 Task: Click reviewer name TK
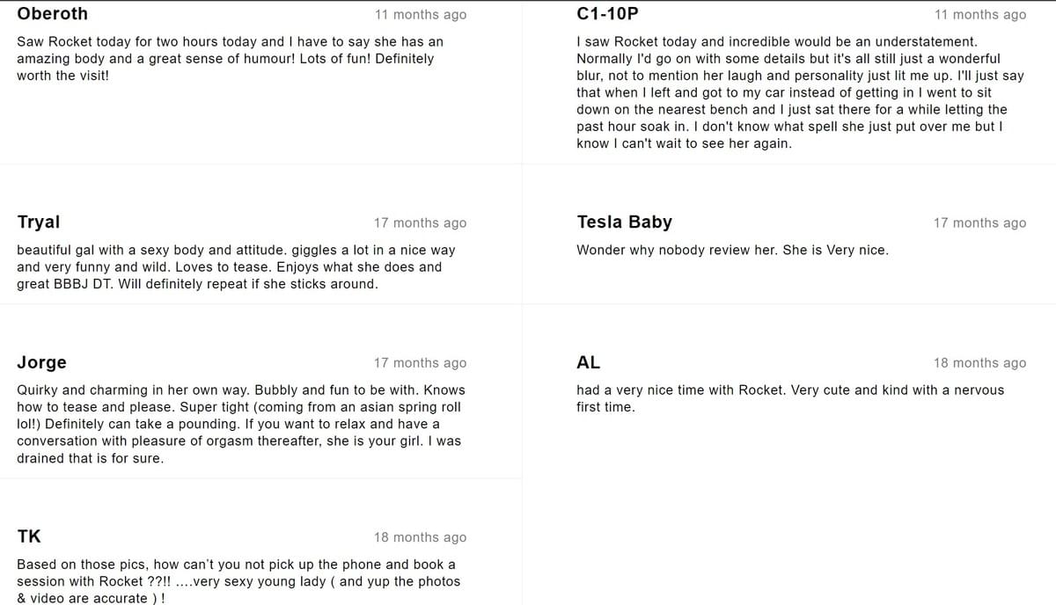pos(28,536)
